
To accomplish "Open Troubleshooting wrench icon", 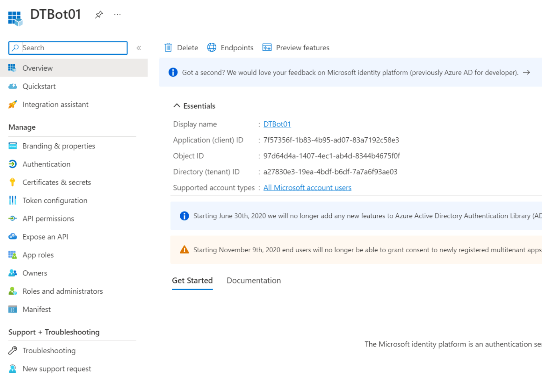I will tap(12, 350).
